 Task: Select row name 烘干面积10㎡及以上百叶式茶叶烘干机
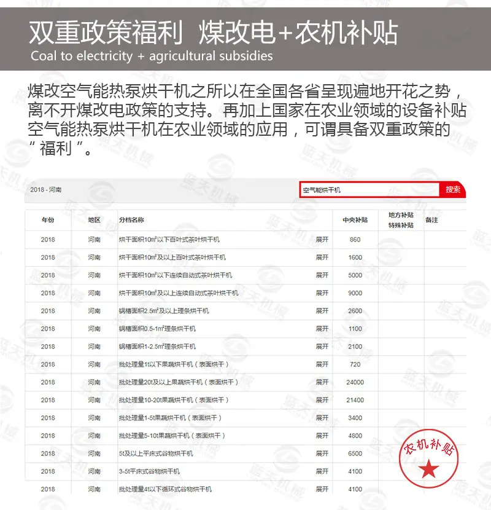[x=172, y=257]
